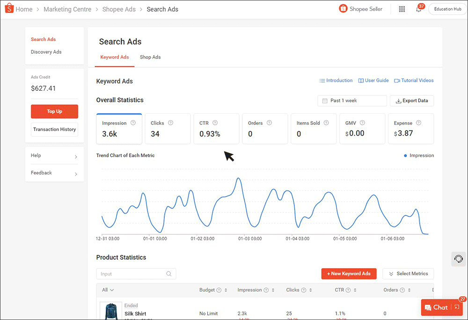Click the Top Up button
468x320 pixels.
[x=55, y=111]
